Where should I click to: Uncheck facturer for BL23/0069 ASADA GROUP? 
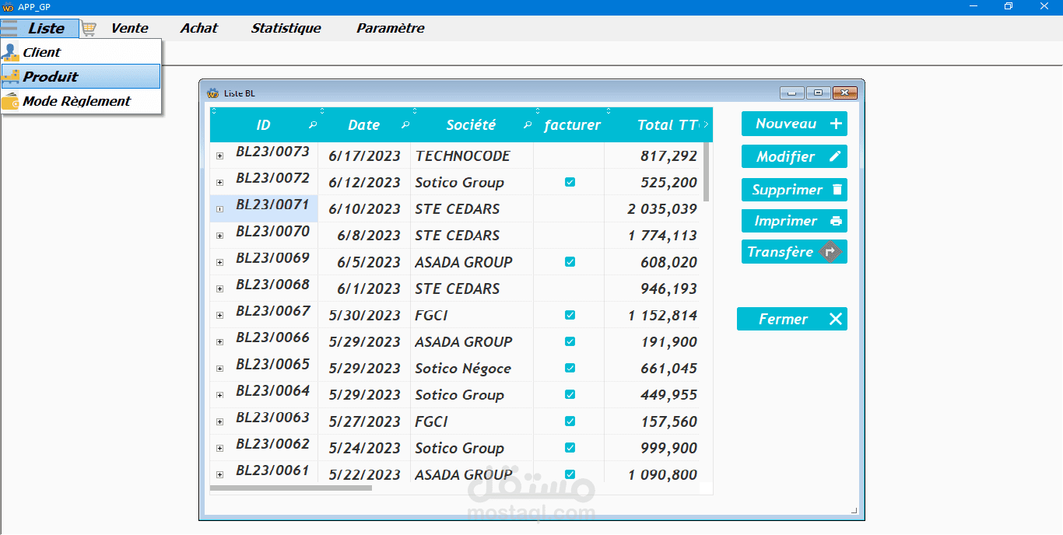pyautogui.click(x=570, y=262)
